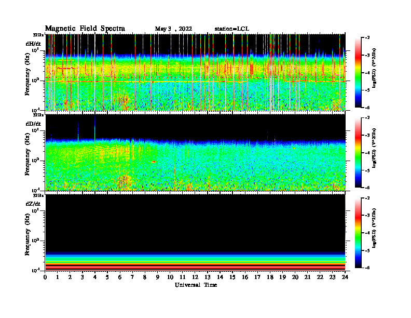Click hour "6" on the Universal Time axis
This screenshot has height=318, width=411.
click(120, 277)
